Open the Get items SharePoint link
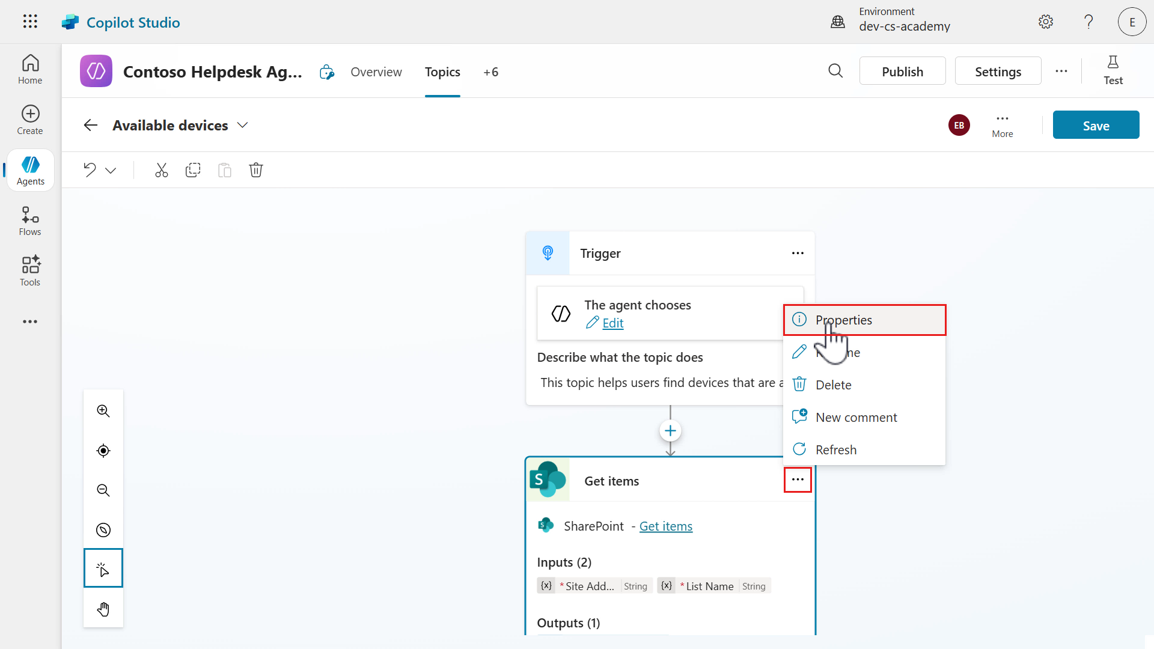Screen dimensions: 1154x649 pyautogui.click(x=665, y=526)
